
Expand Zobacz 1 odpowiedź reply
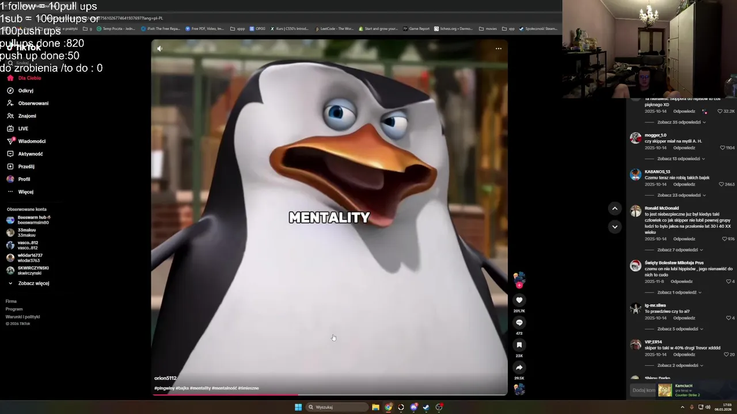pos(679,293)
